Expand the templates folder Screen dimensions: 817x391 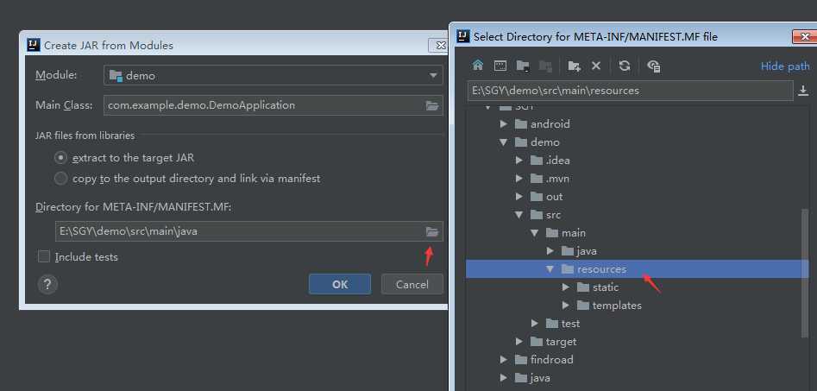pos(566,306)
